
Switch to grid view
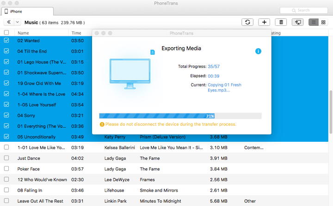pos(323,22)
